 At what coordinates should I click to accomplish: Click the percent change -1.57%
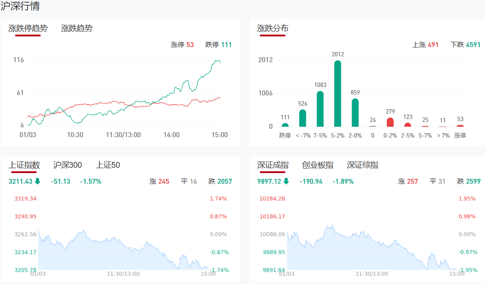click(x=90, y=181)
